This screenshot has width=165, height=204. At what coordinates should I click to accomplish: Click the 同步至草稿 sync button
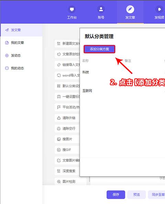156,195
